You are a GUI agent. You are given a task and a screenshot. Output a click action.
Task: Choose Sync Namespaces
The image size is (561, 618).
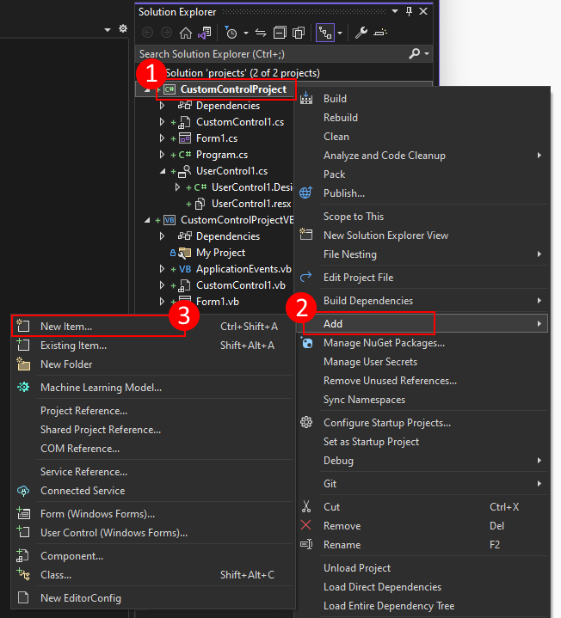[x=364, y=400]
